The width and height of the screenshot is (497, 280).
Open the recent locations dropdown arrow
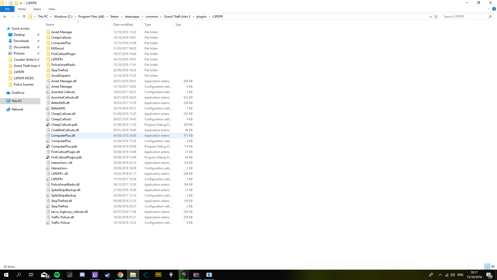coord(19,17)
